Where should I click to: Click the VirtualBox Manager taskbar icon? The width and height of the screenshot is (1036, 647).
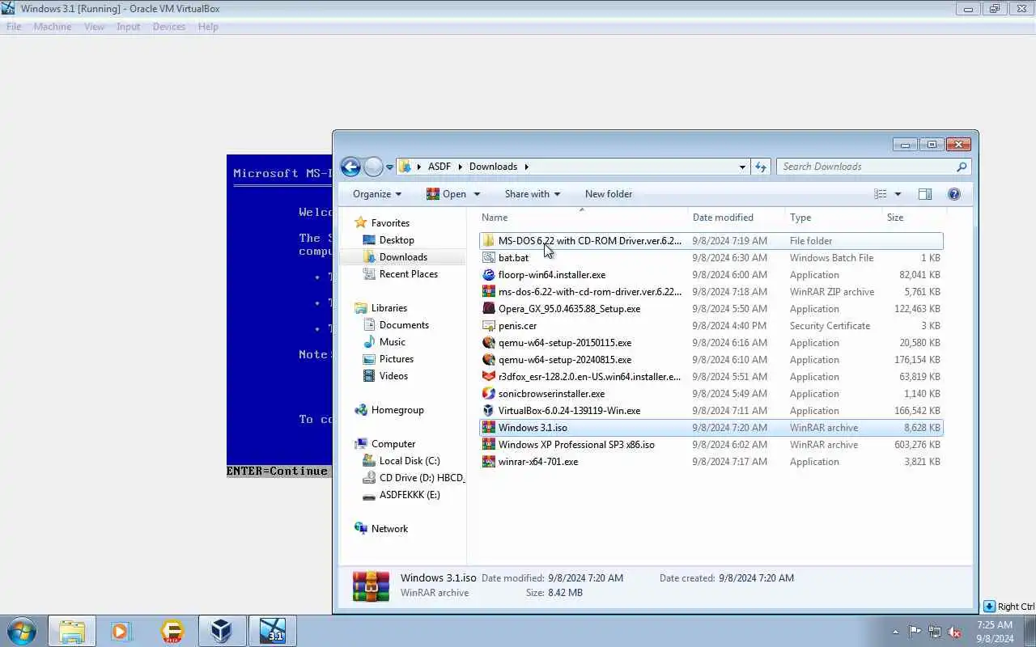click(x=222, y=631)
